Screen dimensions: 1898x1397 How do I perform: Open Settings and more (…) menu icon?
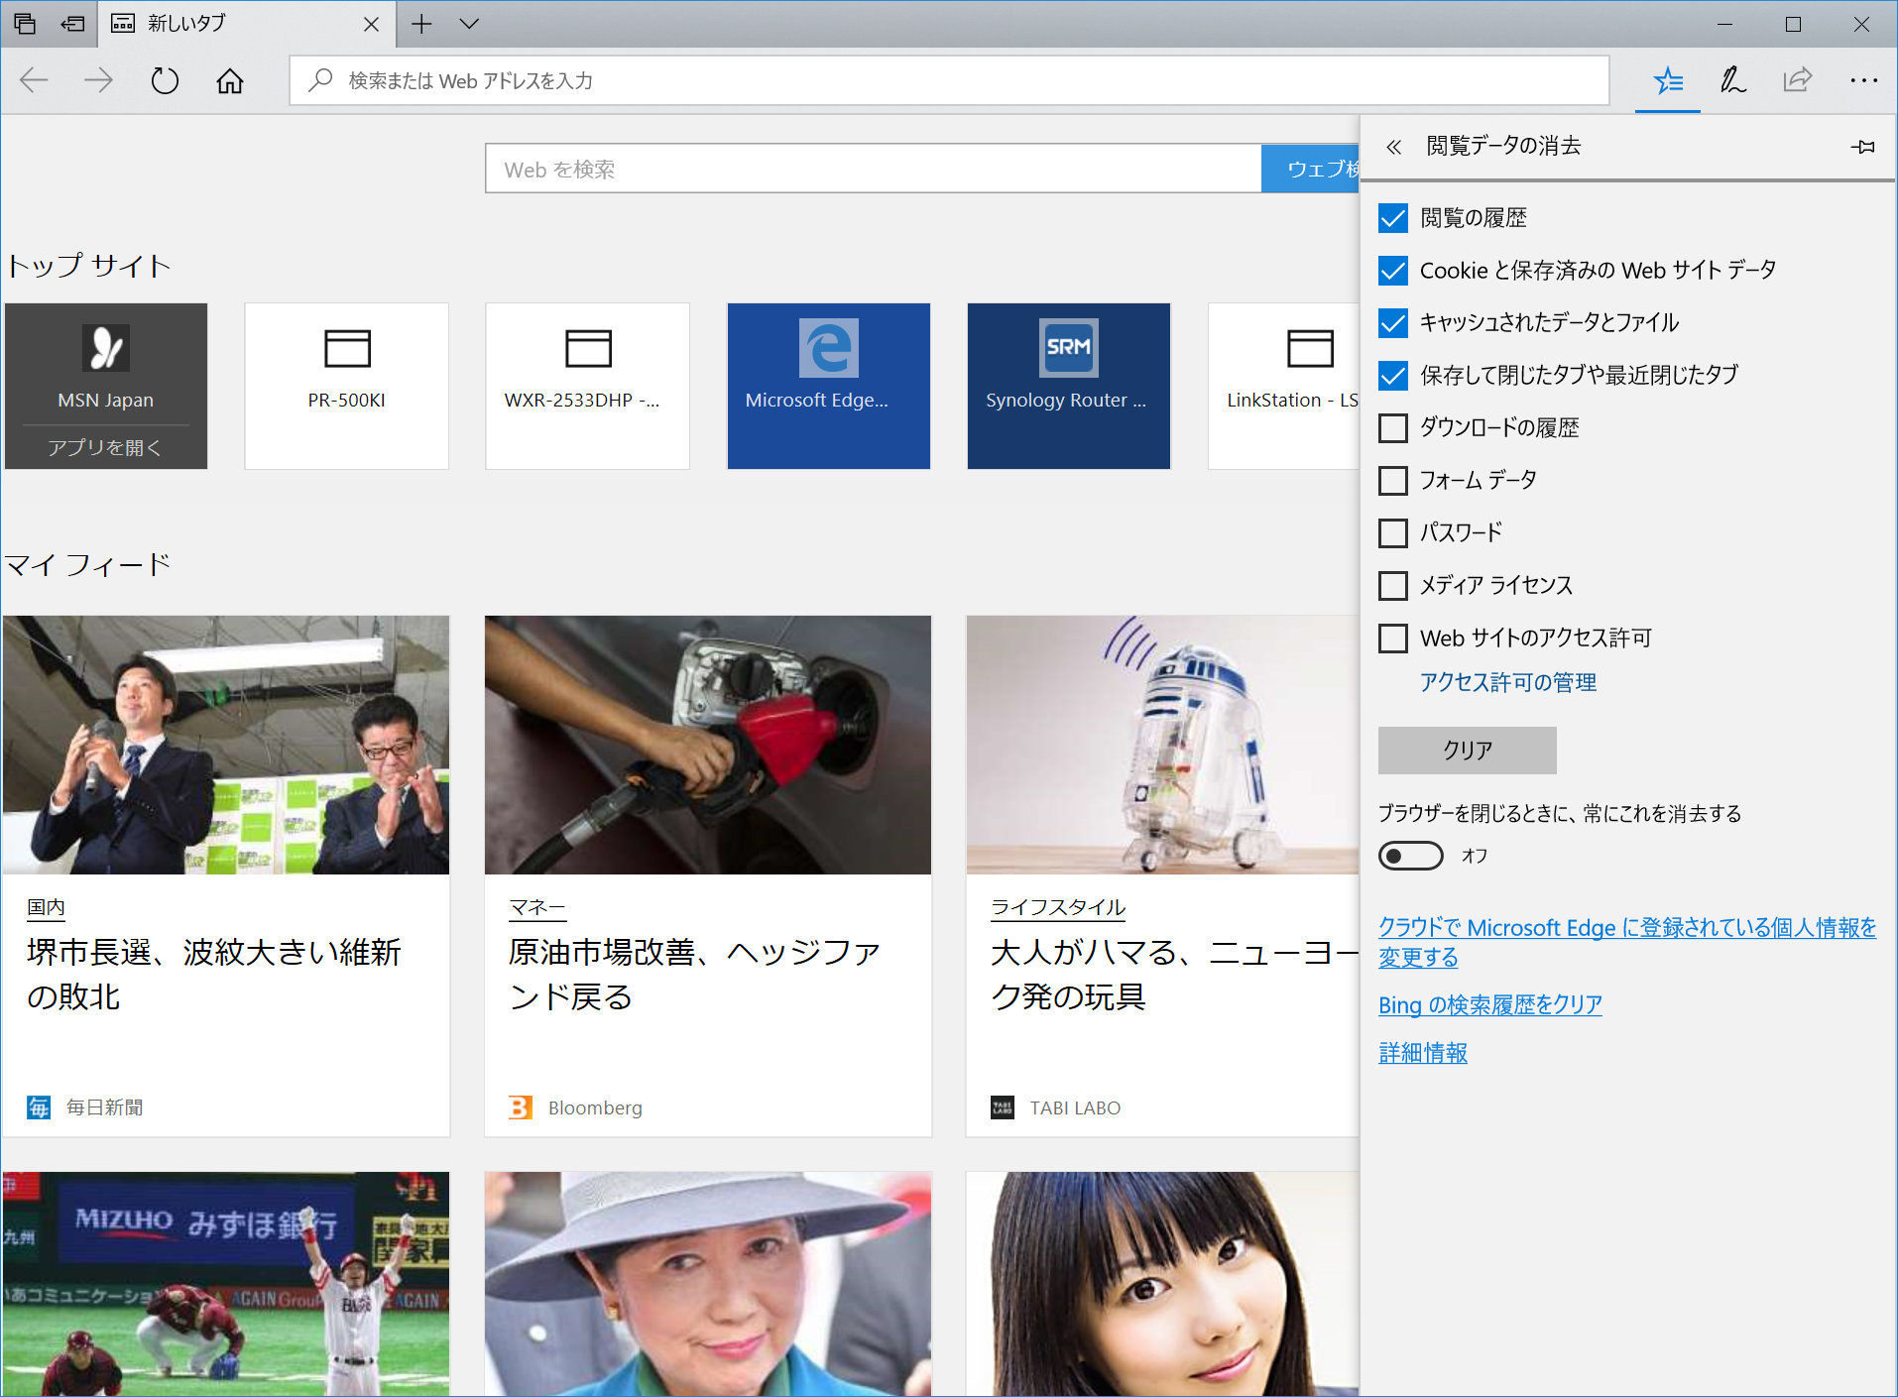pos(1865,80)
